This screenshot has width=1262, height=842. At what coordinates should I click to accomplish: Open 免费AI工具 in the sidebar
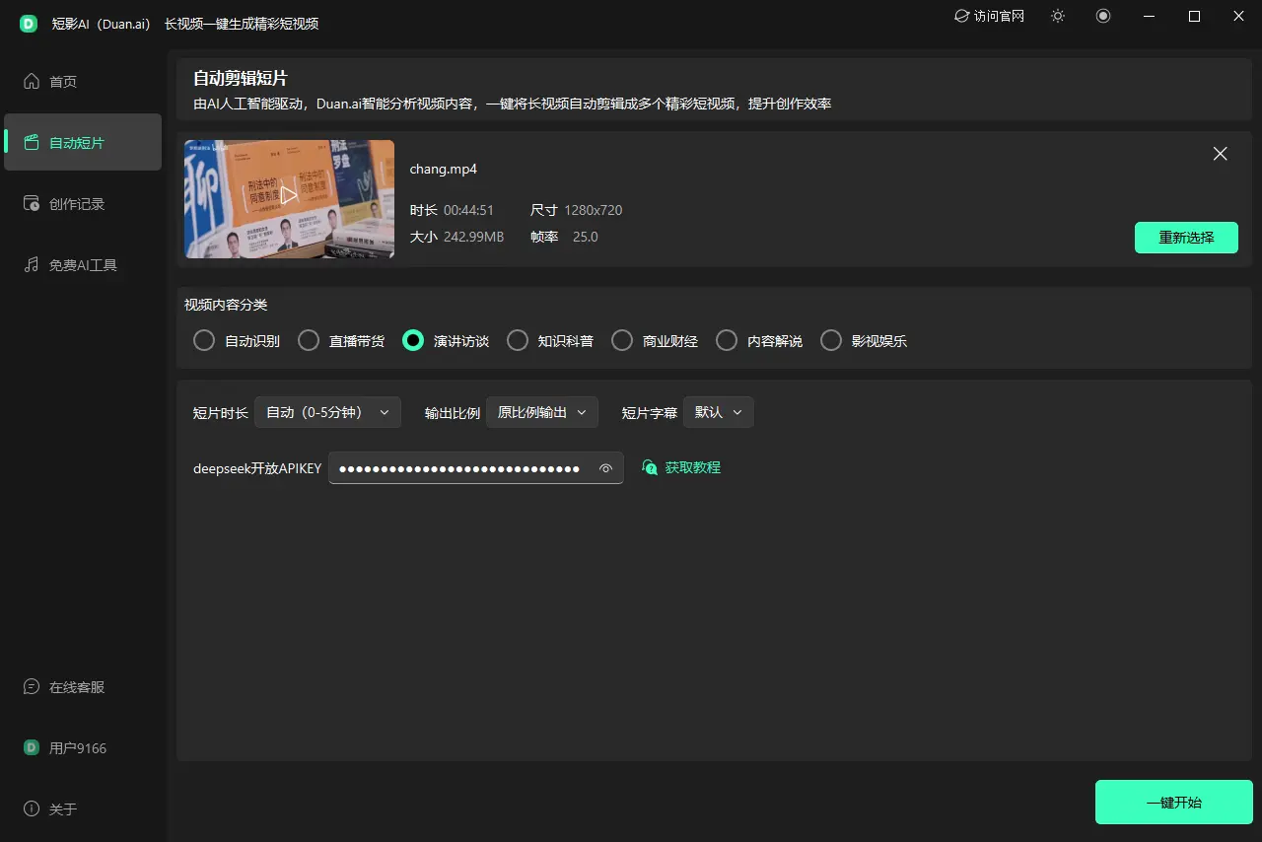pyautogui.click(x=83, y=265)
